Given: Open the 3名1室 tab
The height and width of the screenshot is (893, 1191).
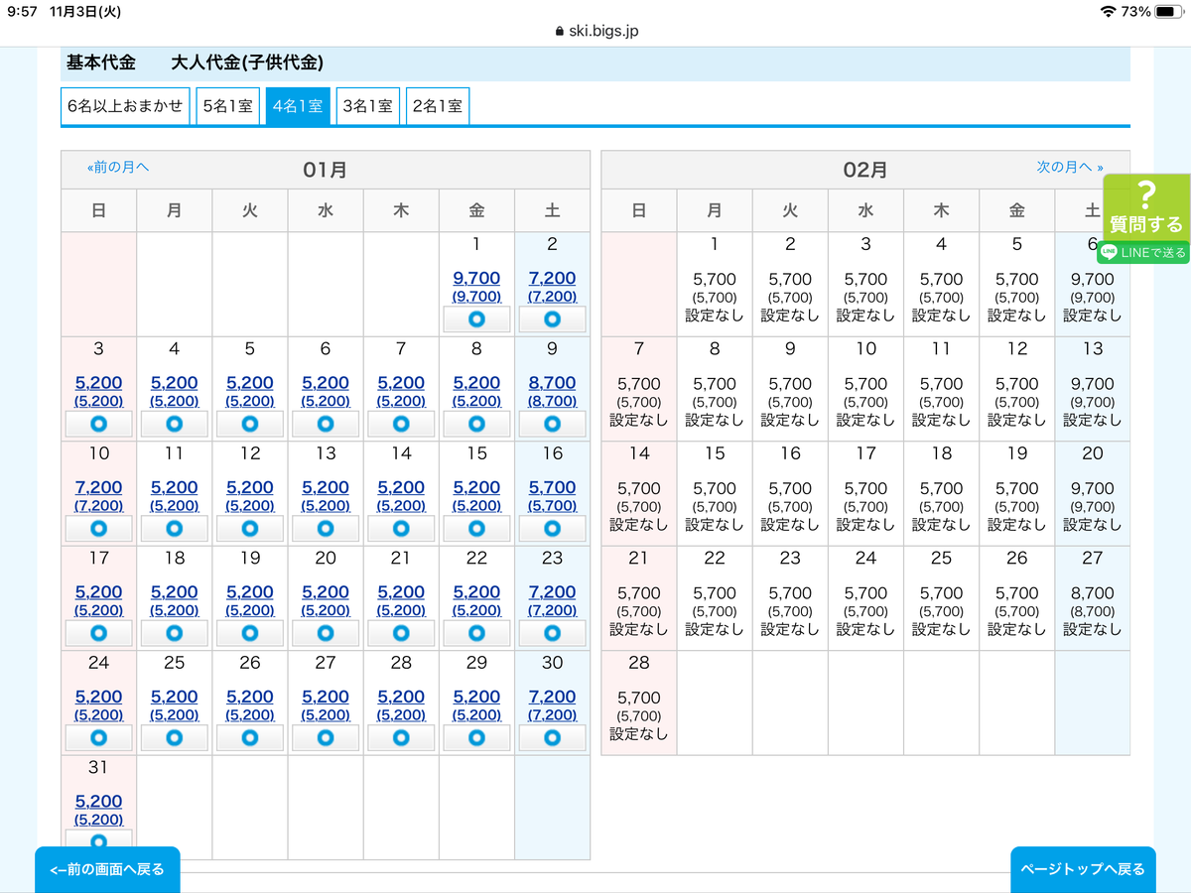Looking at the screenshot, I should pos(367,106).
